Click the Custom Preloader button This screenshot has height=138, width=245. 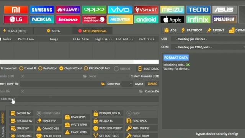tap(145, 76)
